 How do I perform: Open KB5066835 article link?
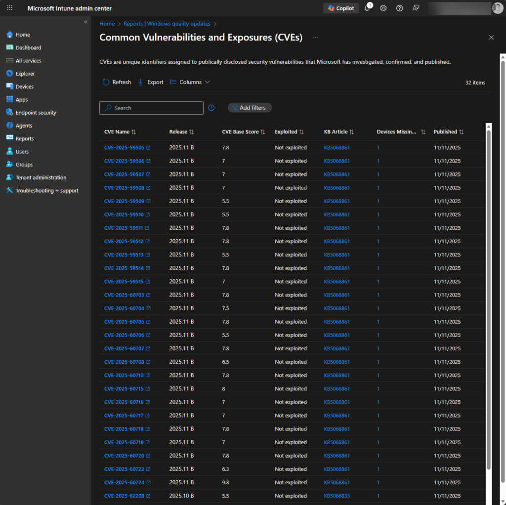[337, 496]
